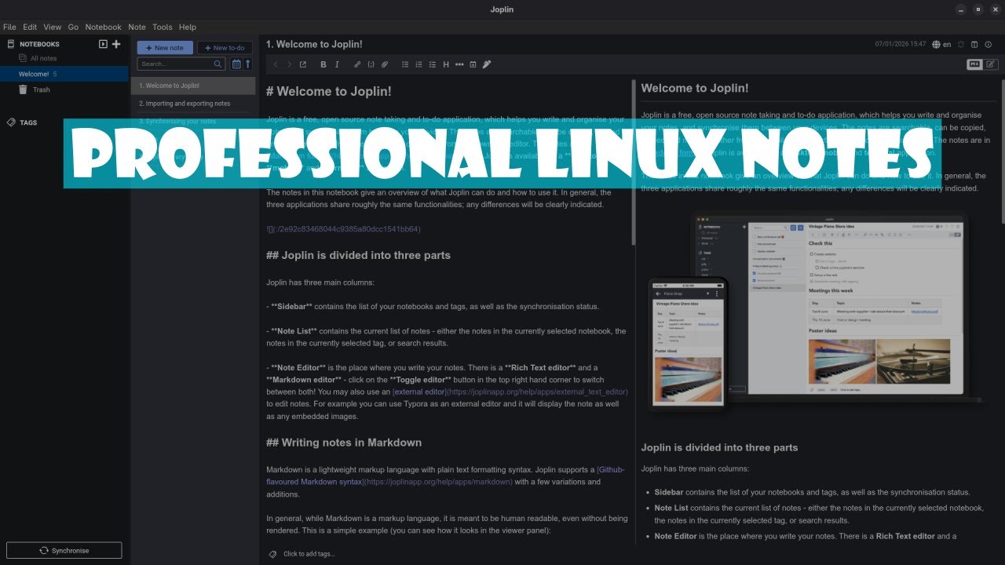The height and width of the screenshot is (565, 1005).
Task: Click the set alarm icon
Action: click(961, 45)
